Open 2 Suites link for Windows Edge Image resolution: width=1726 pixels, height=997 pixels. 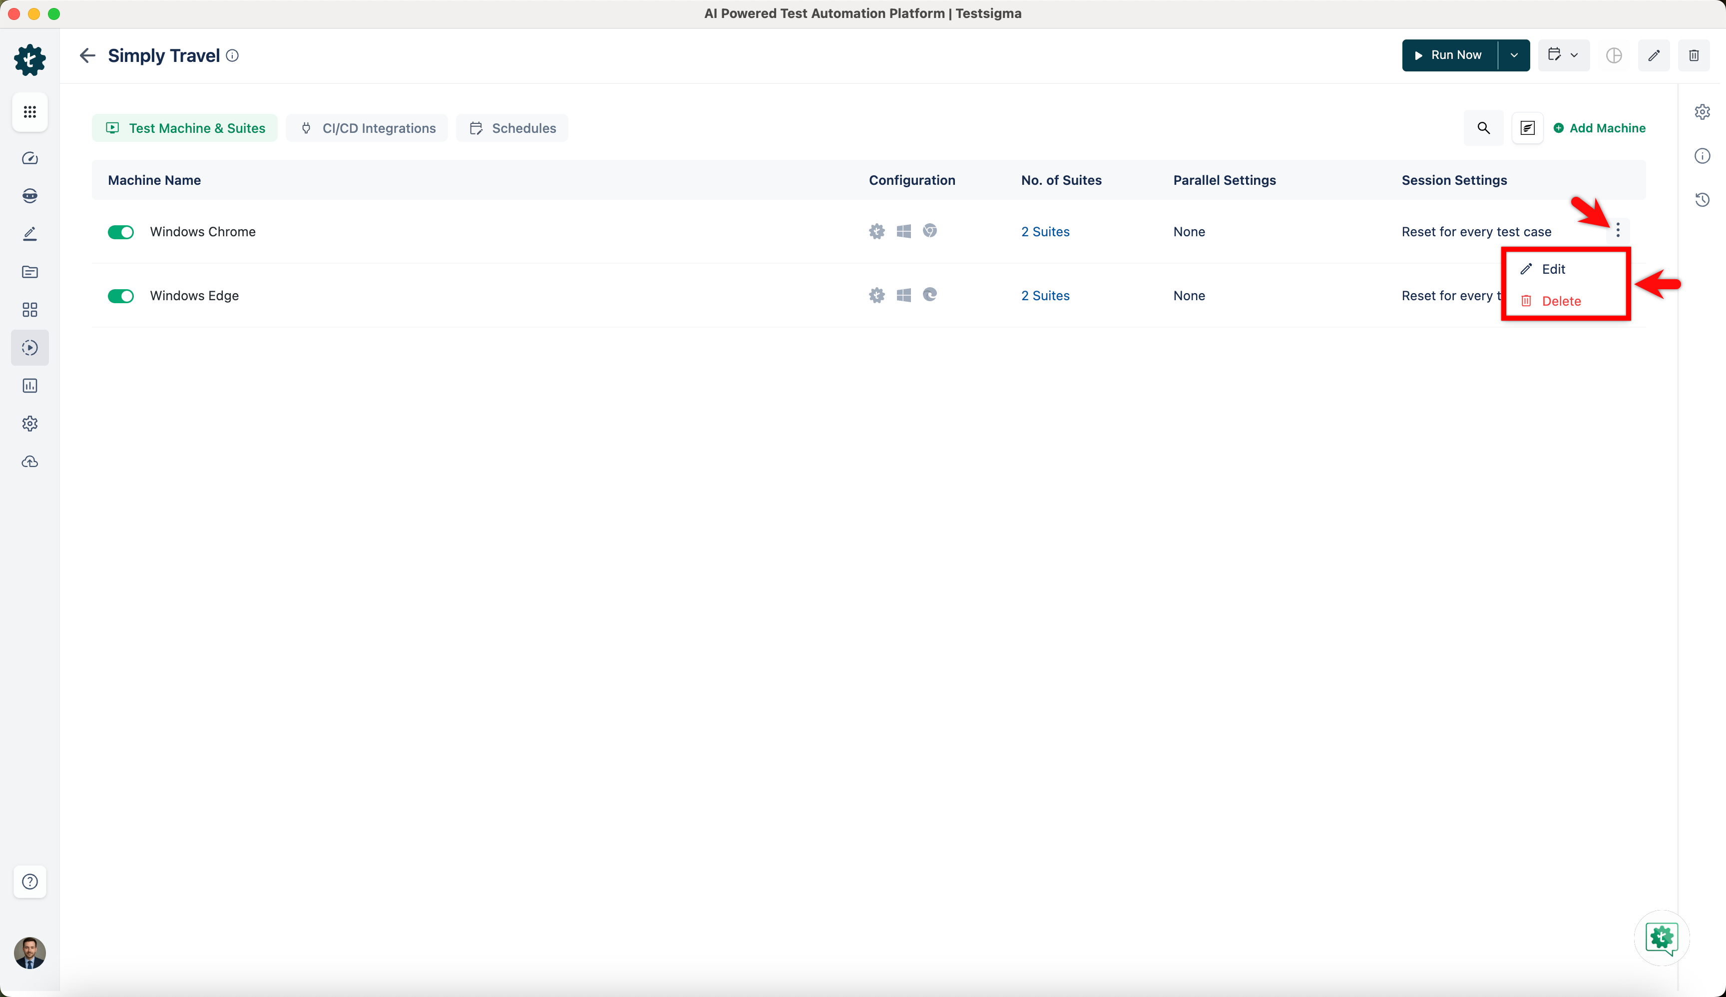pos(1045,296)
